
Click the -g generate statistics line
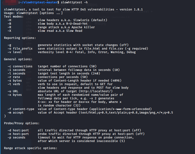68,45
